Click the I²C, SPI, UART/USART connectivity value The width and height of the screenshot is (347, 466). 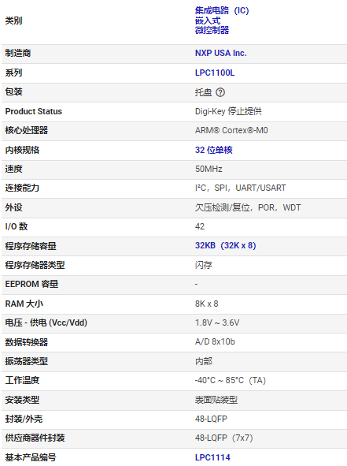pos(240,188)
